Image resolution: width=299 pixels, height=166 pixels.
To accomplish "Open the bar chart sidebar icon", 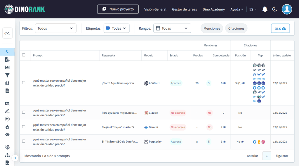I will pos(7,67).
